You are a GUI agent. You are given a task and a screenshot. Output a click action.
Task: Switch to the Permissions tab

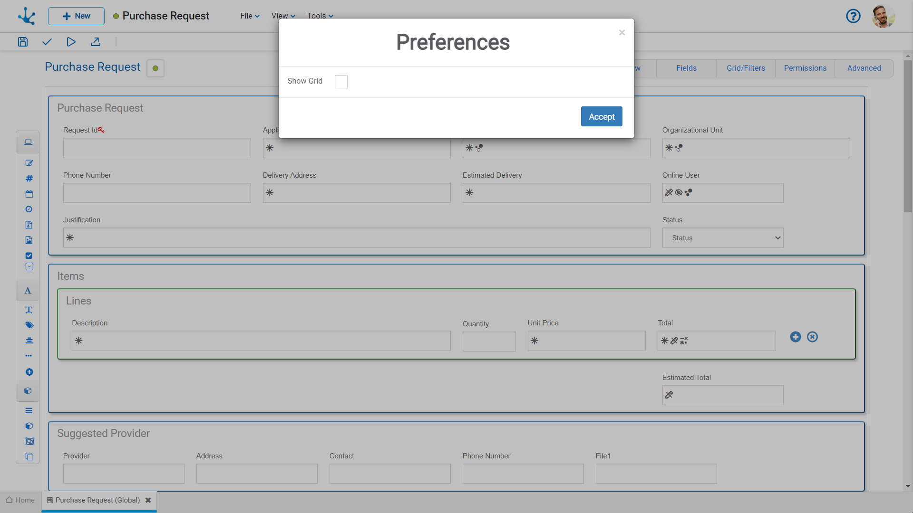click(805, 68)
